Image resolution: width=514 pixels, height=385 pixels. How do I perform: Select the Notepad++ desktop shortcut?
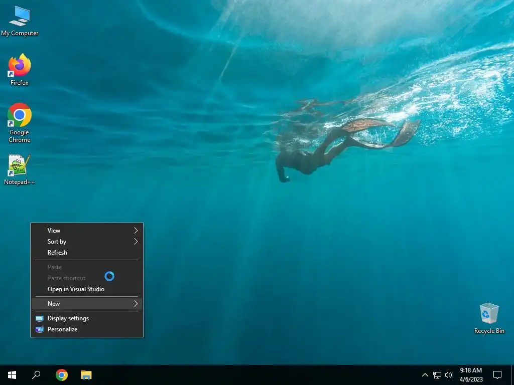pyautogui.click(x=19, y=170)
